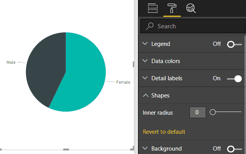Viewport: 246px width, 154px height.
Task: Click the Male data label
Action: point(11,62)
